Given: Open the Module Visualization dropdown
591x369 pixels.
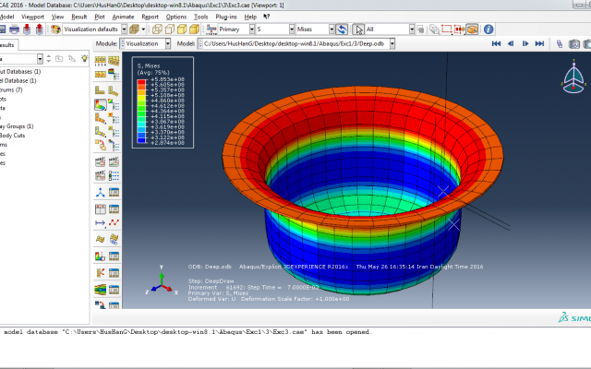Looking at the screenshot, I should [x=168, y=43].
